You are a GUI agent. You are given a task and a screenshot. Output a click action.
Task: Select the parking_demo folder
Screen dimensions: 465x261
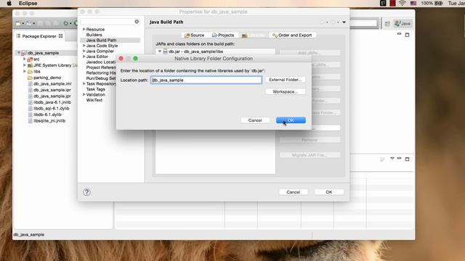tap(46, 78)
